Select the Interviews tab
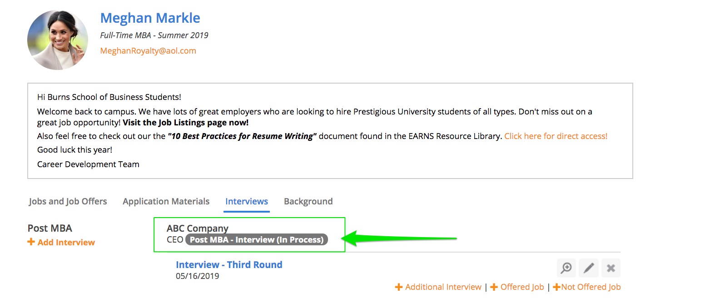 coord(247,201)
